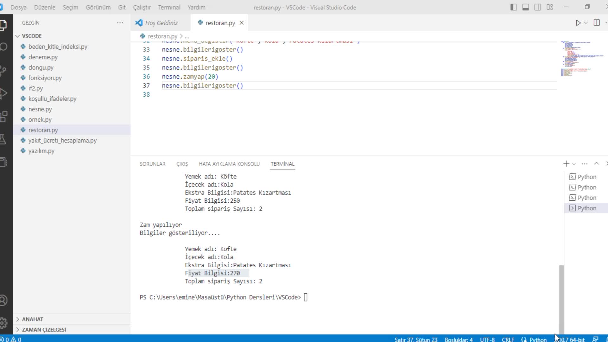Image resolution: width=608 pixels, height=342 pixels.
Task: Maximize the panel with the up chevron
Action: pyautogui.click(x=596, y=163)
